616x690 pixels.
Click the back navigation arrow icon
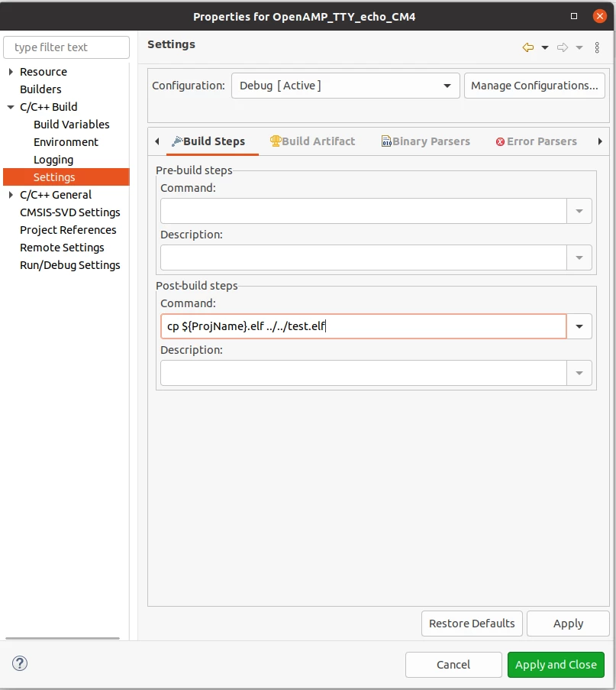coord(528,47)
